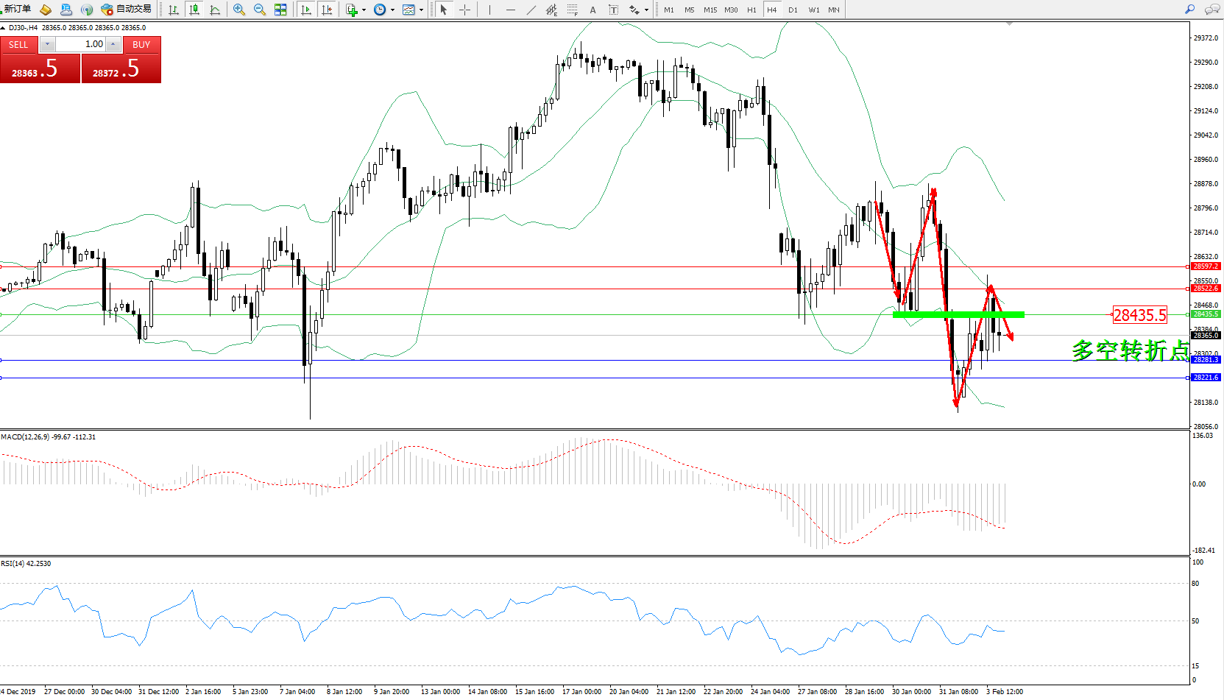Select the Fibonacci retracement tool
This screenshot has width=1224, height=700.
(573, 10)
